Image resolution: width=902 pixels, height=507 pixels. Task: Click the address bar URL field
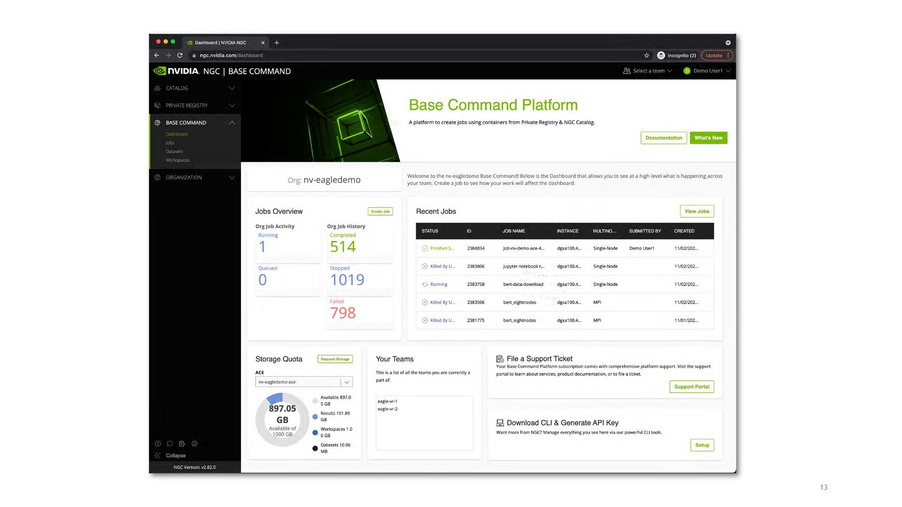(x=413, y=55)
